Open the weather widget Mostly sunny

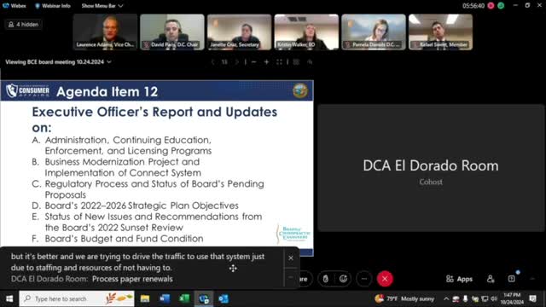(404, 298)
